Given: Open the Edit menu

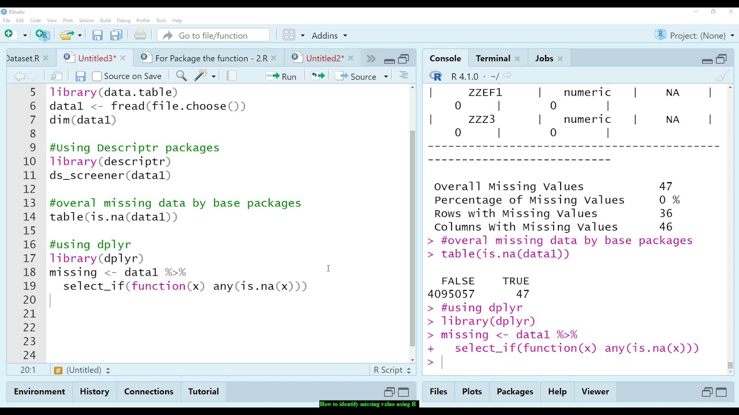Looking at the screenshot, I should pyautogui.click(x=20, y=20).
